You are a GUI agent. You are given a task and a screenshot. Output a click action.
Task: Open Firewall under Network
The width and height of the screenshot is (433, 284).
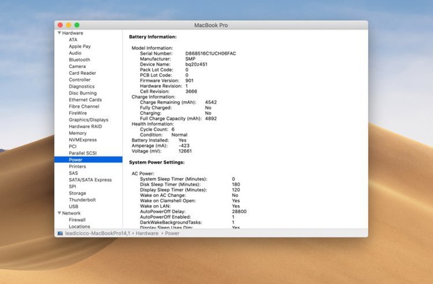[x=77, y=220]
